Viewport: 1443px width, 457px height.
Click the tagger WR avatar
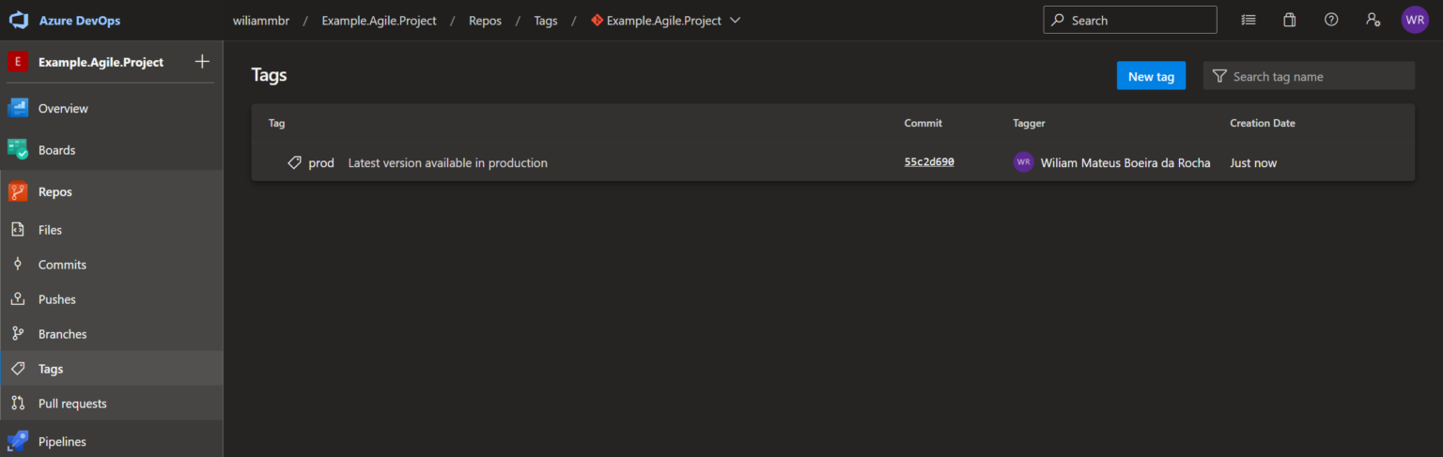point(1023,162)
